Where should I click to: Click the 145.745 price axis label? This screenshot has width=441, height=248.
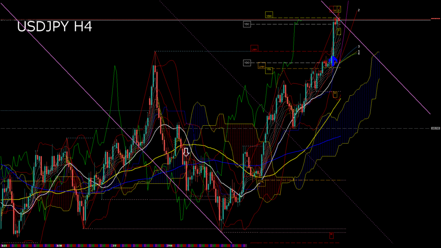pos(435,128)
